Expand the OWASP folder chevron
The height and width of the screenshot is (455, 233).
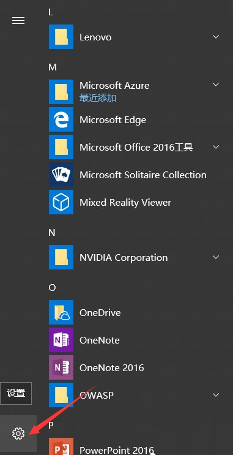click(216, 395)
